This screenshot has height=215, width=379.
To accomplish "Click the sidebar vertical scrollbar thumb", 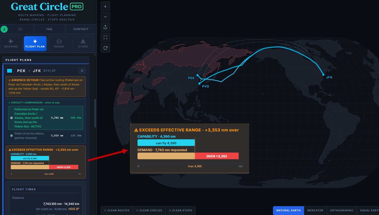I will pyautogui.click(x=95, y=113).
